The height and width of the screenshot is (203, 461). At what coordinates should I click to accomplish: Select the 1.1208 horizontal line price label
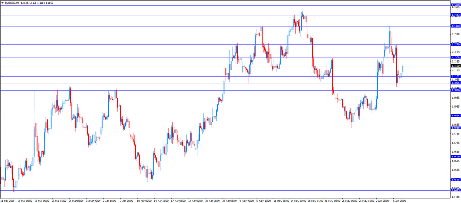pyautogui.click(x=455, y=57)
